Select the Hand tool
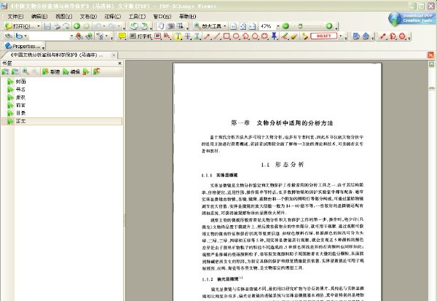 (161, 26)
